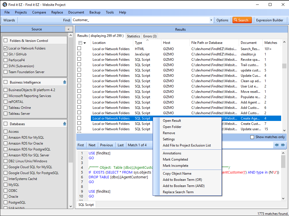Screen dimensions: 289x216
Task: Click the Find it EZ app icon in title bar
Action: 5,4
